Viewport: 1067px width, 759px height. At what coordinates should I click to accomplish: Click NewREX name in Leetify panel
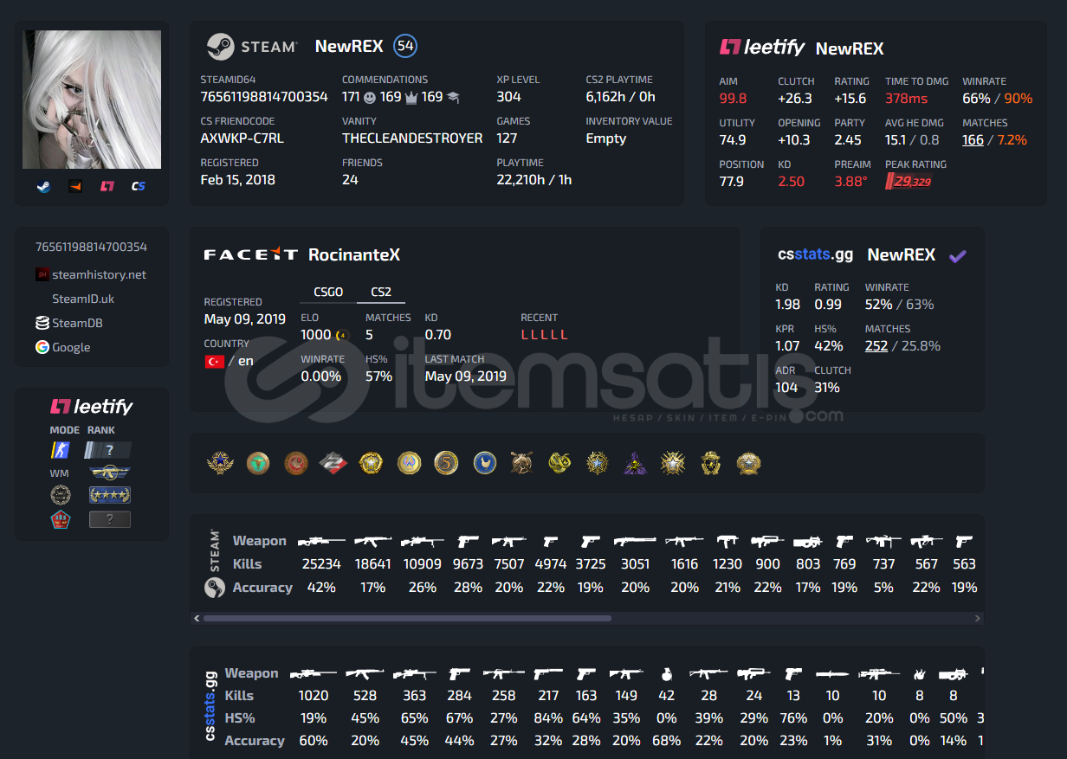point(850,48)
